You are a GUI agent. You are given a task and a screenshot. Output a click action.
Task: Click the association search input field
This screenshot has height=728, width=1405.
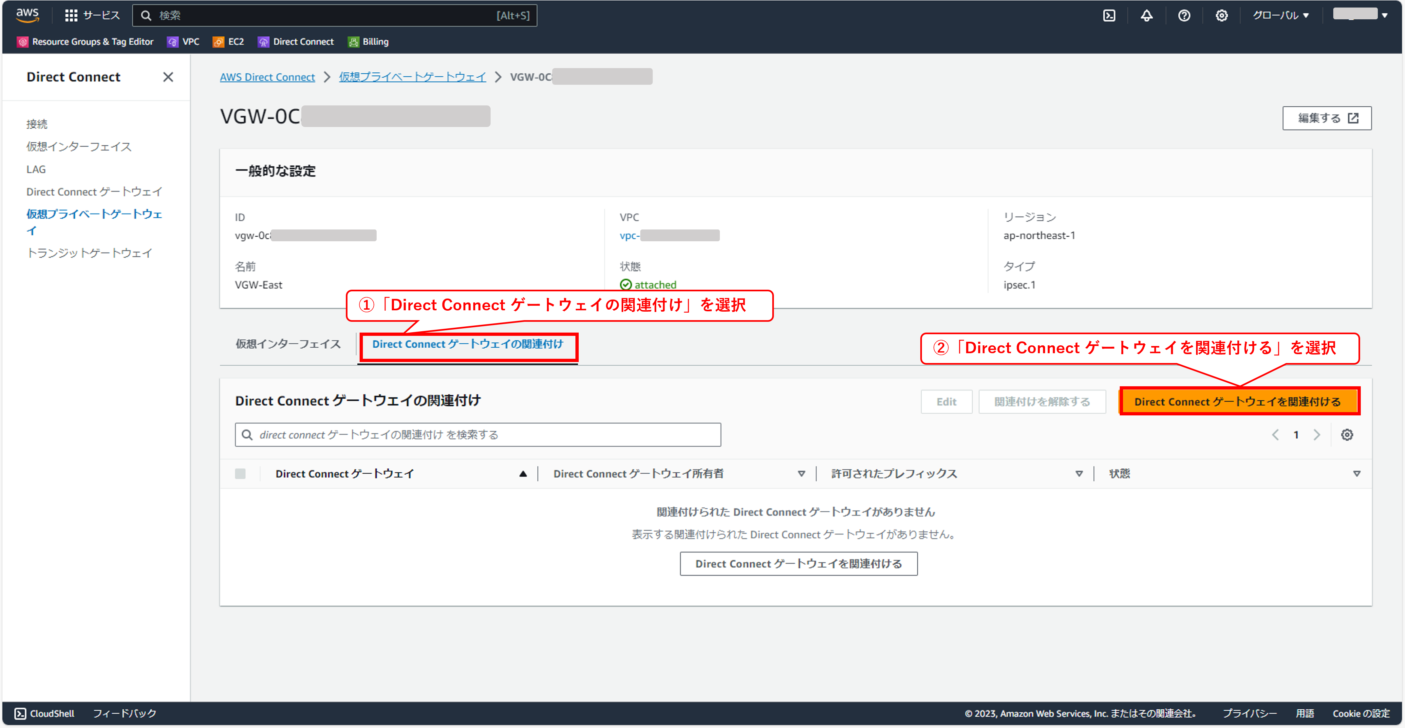[x=478, y=435]
